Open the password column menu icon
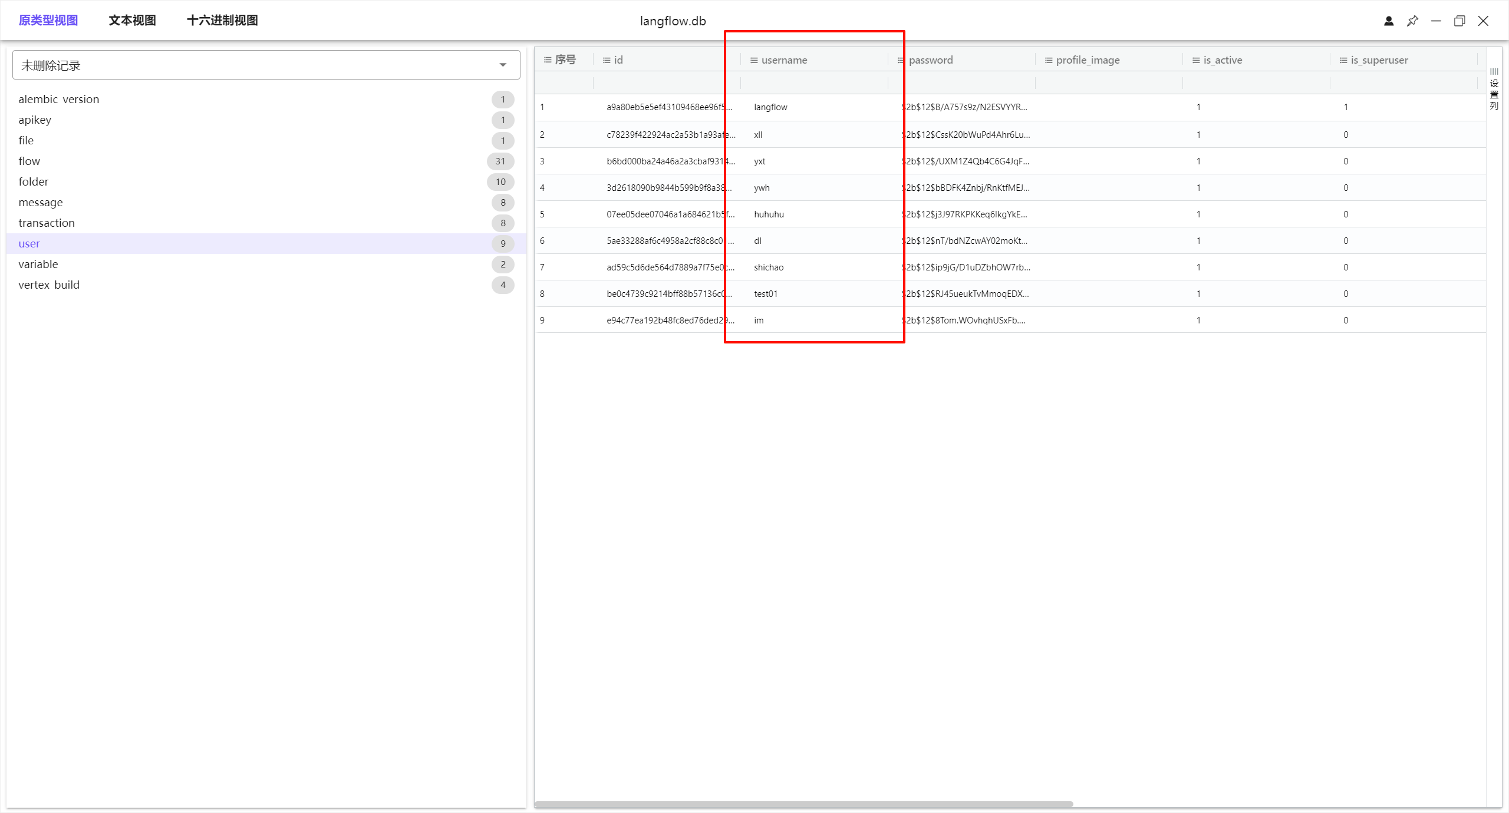The width and height of the screenshot is (1509, 813). click(x=901, y=60)
